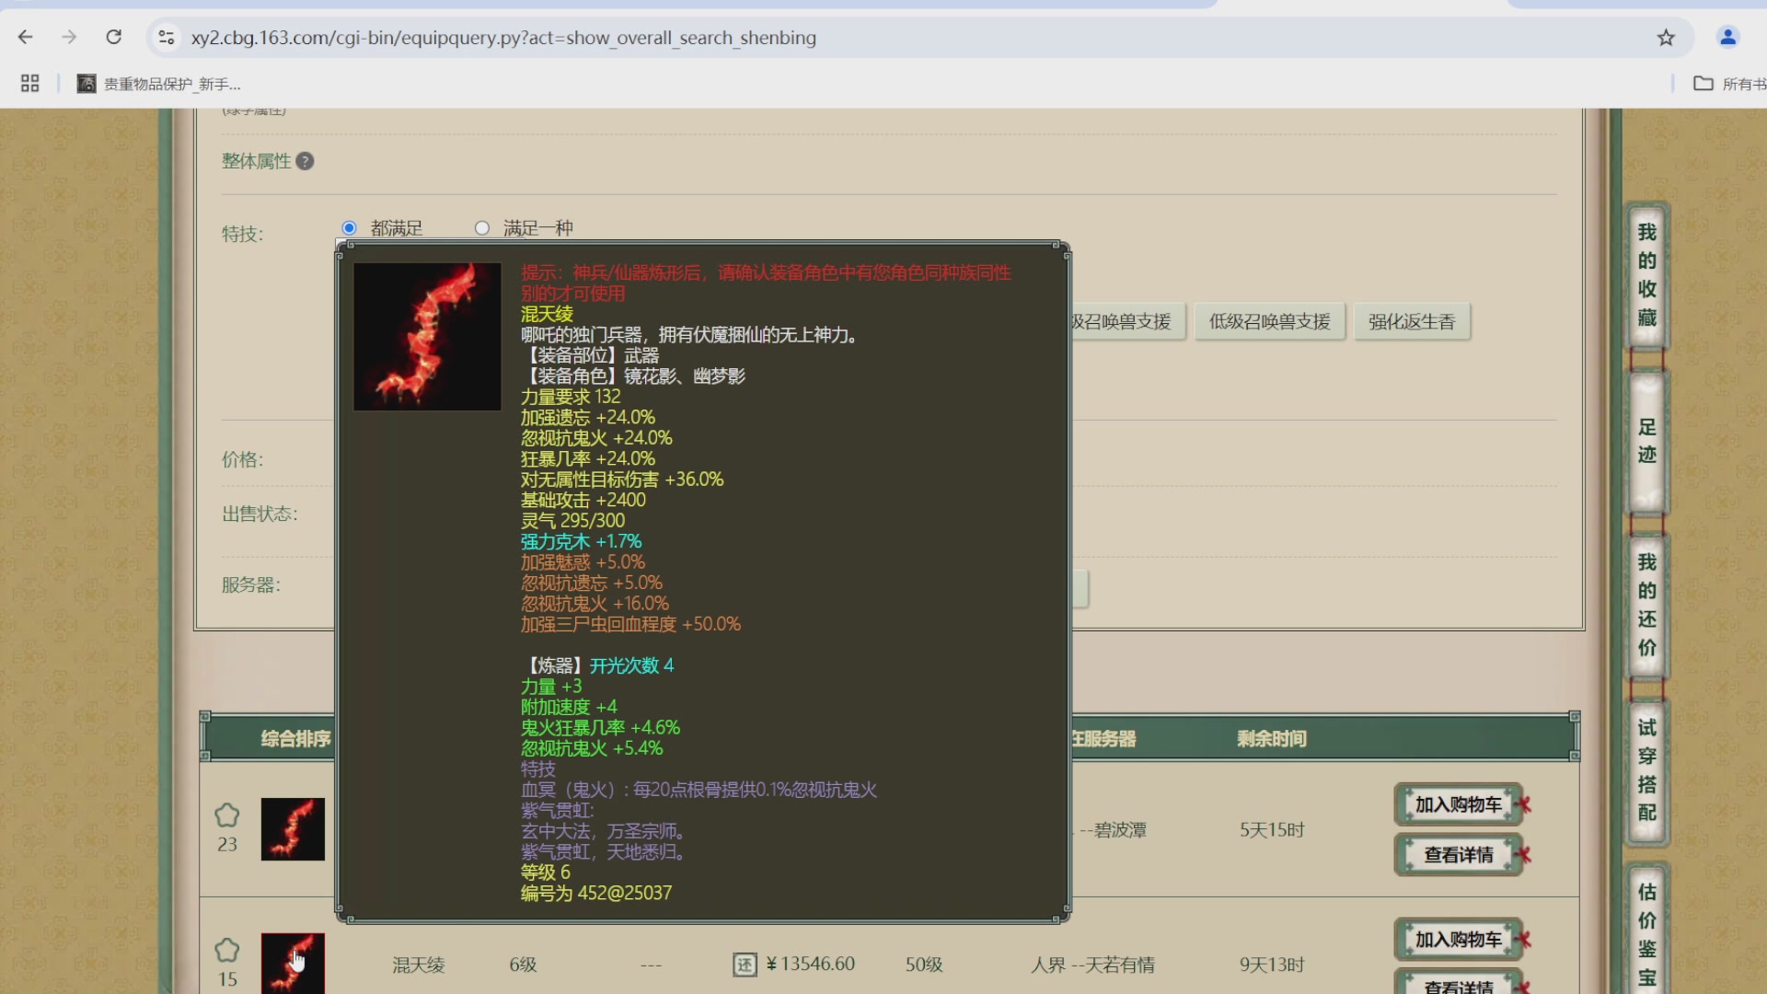The image size is (1767, 994).
Task: Click the 6级 grade cell
Action: (523, 965)
